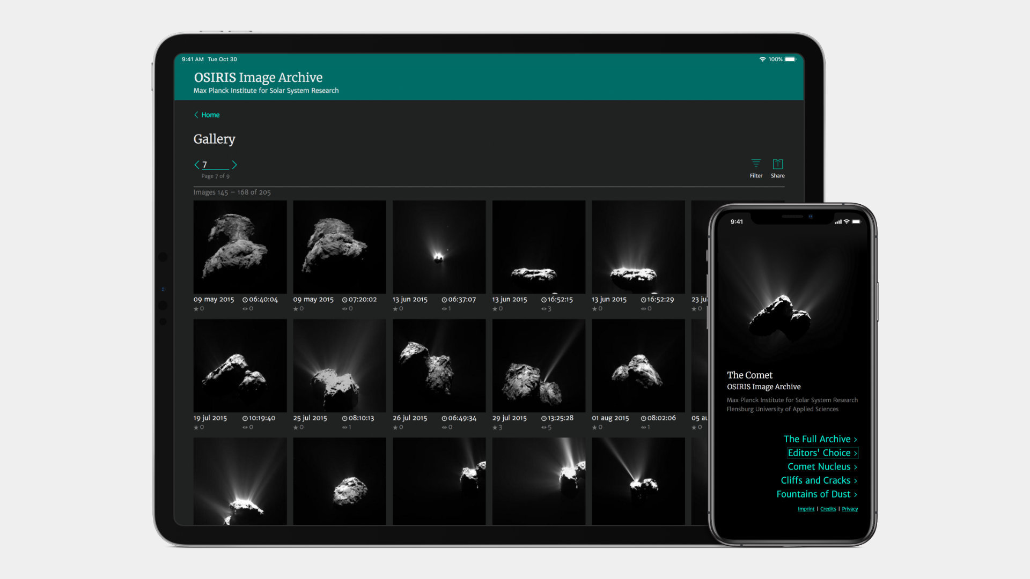
Task: Click the iPad battery icon
Action: tap(790, 59)
